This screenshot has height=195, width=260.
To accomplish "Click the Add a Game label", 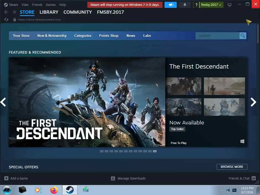I will click(x=19, y=178).
